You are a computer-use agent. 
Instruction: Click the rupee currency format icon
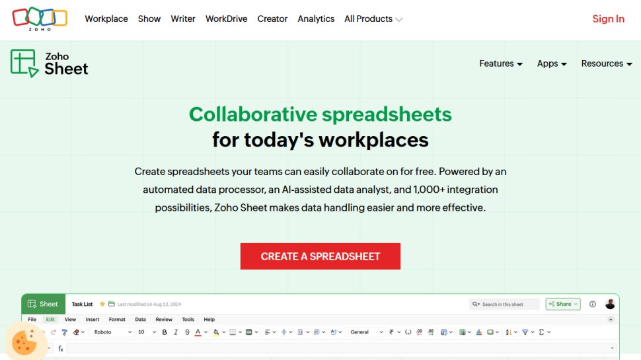point(391,332)
